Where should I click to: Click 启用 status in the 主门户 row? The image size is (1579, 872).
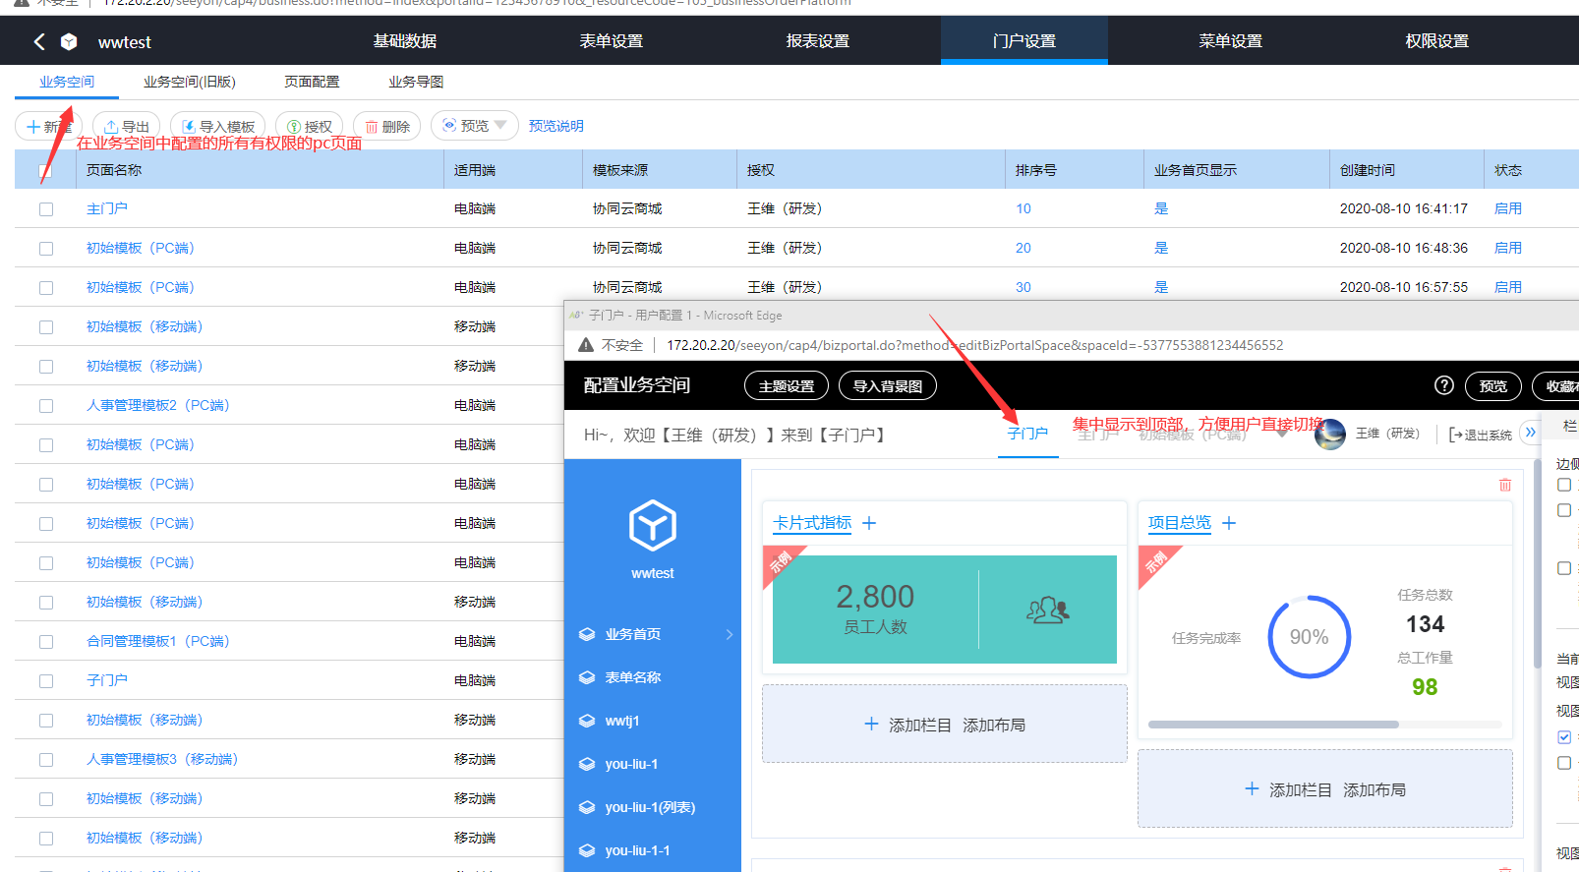pyautogui.click(x=1508, y=208)
